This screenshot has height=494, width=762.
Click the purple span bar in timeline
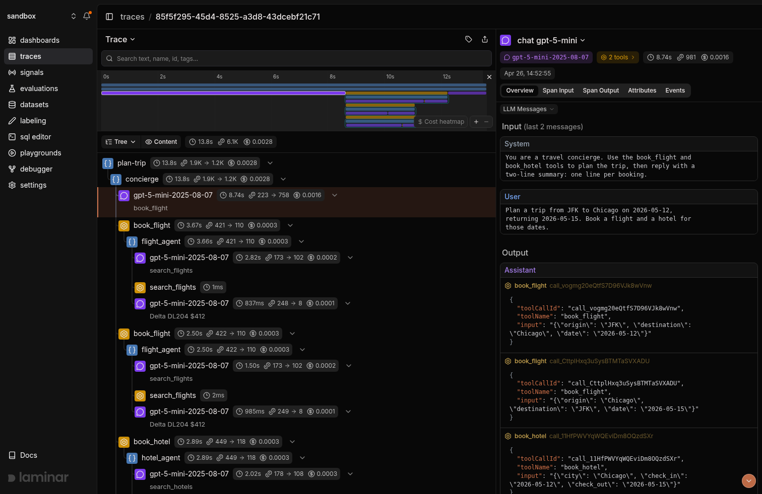223,93
